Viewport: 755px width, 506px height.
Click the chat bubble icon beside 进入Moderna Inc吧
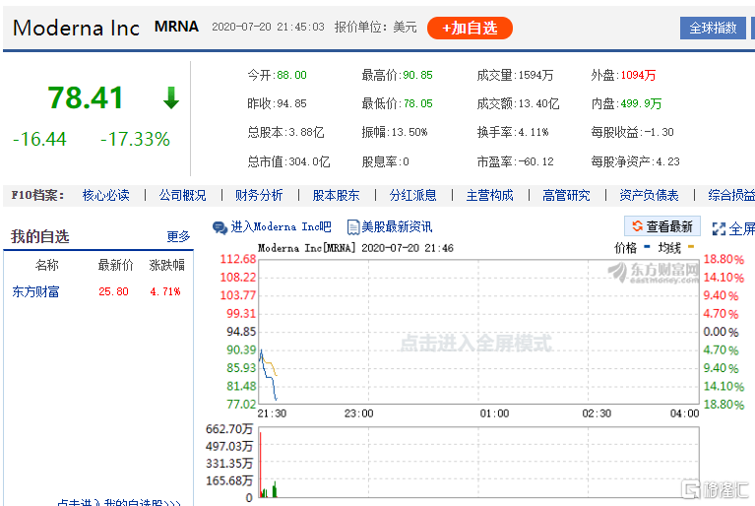[x=220, y=227]
